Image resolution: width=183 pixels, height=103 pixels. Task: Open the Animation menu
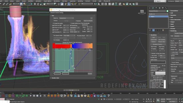pos(38,1)
